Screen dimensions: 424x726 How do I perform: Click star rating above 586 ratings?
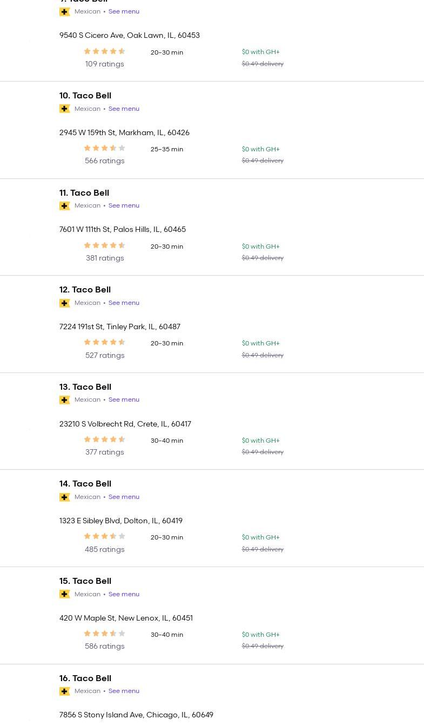104,634
